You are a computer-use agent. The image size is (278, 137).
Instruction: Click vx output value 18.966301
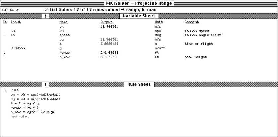109,27
